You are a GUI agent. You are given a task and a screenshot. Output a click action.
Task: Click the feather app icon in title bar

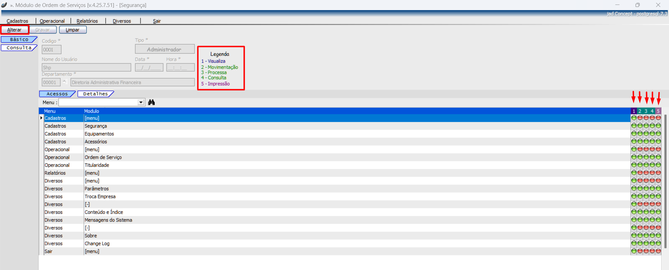click(4, 5)
